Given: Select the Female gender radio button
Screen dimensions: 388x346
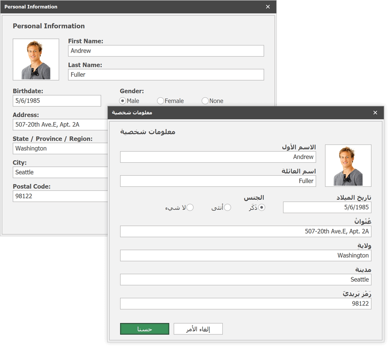Looking at the screenshot, I should (x=160, y=101).
